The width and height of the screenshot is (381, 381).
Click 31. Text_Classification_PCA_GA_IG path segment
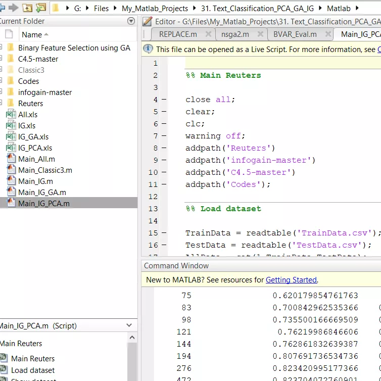pos(257,9)
